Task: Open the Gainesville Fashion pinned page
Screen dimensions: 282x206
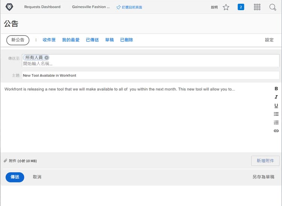Action: pyautogui.click(x=91, y=7)
